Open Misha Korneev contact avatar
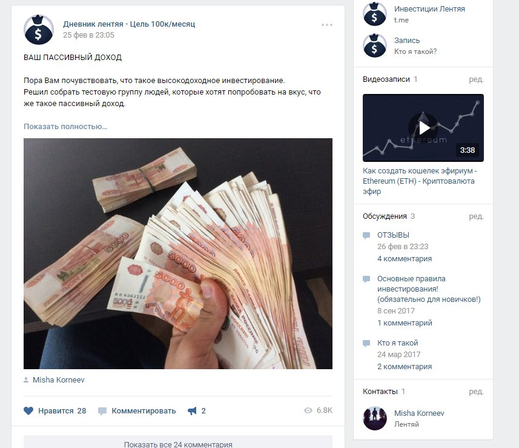519x448 pixels. (x=375, y=418)
